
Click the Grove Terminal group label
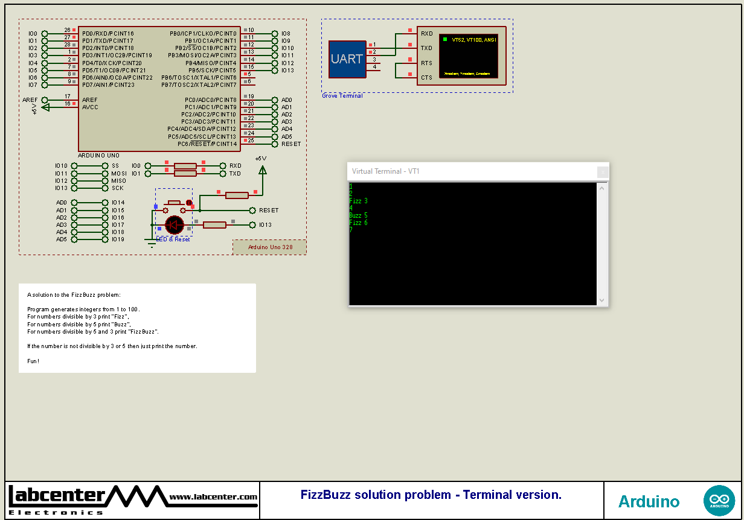342,96
